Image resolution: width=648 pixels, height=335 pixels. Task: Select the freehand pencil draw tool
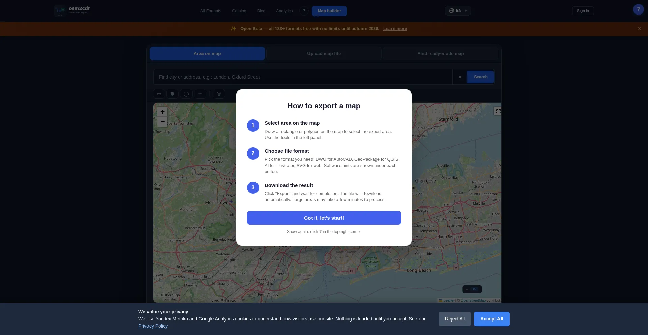(200, 94)
